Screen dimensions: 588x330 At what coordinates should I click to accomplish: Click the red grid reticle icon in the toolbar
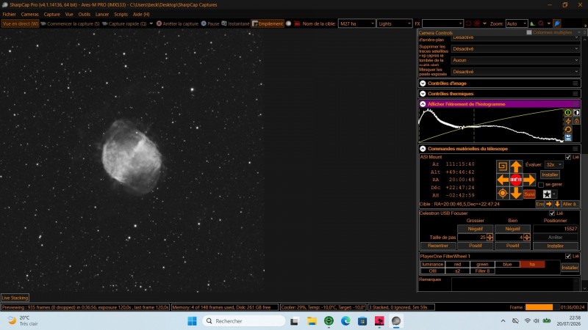(477, 23)
